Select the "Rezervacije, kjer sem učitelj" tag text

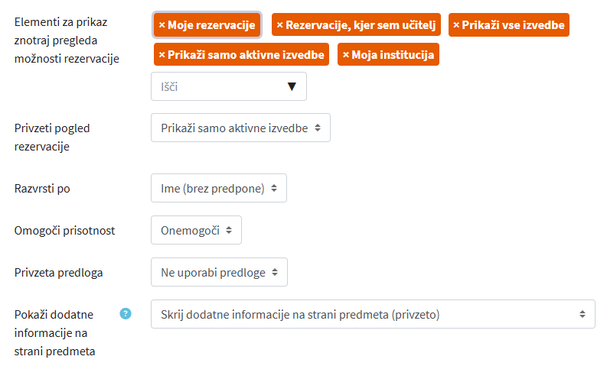tap(360, 25)
